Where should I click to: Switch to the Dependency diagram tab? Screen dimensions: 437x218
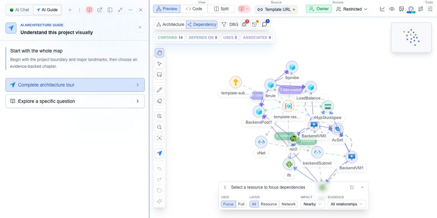(202, 25)
